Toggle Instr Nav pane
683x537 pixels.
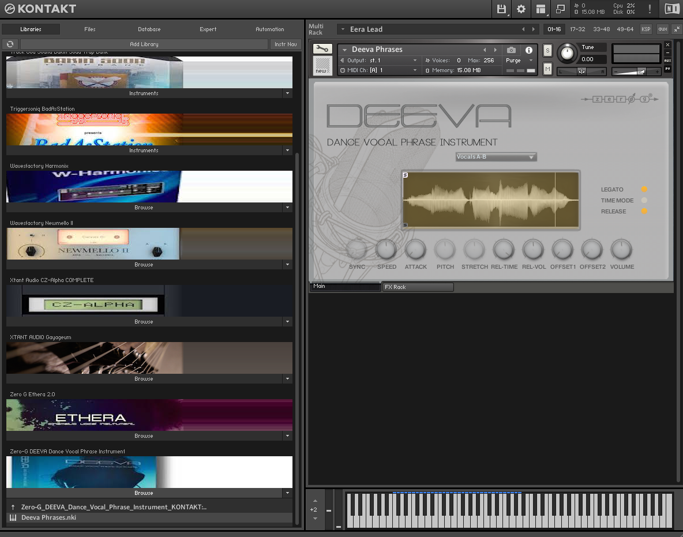pyautogui.click(x=286, y=44)
